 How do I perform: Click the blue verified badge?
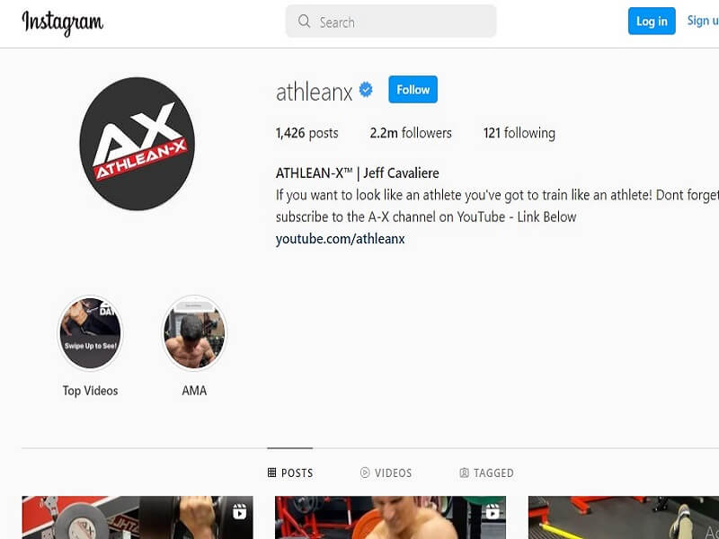click(366, 89)
